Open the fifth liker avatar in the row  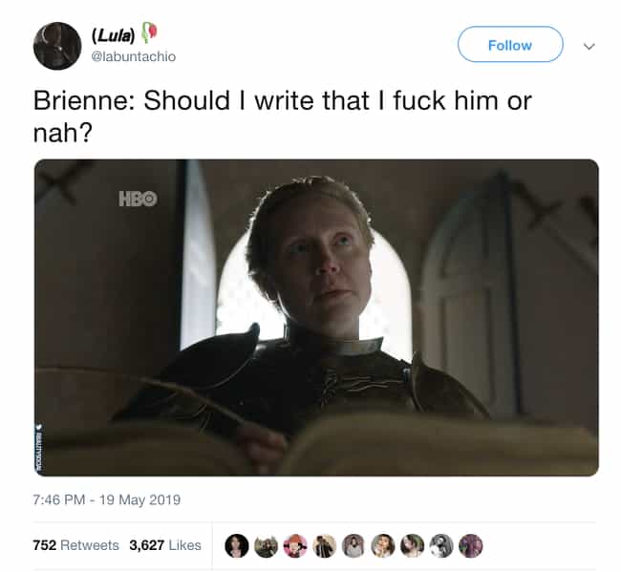click(353, 545)
